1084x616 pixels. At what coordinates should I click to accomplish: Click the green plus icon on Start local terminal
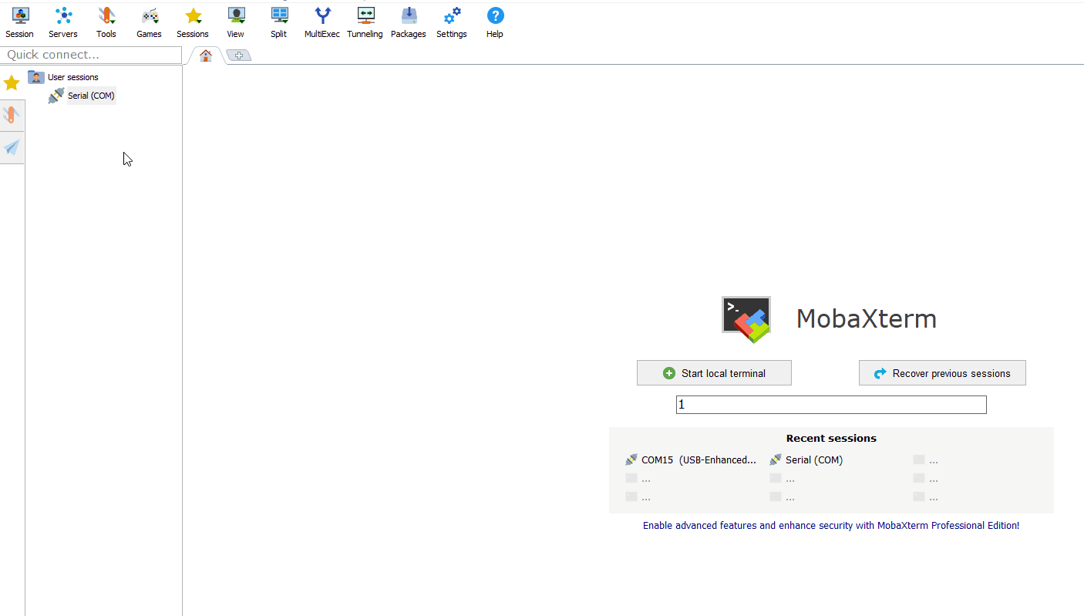pyautogui.click(x=669, y=373)
